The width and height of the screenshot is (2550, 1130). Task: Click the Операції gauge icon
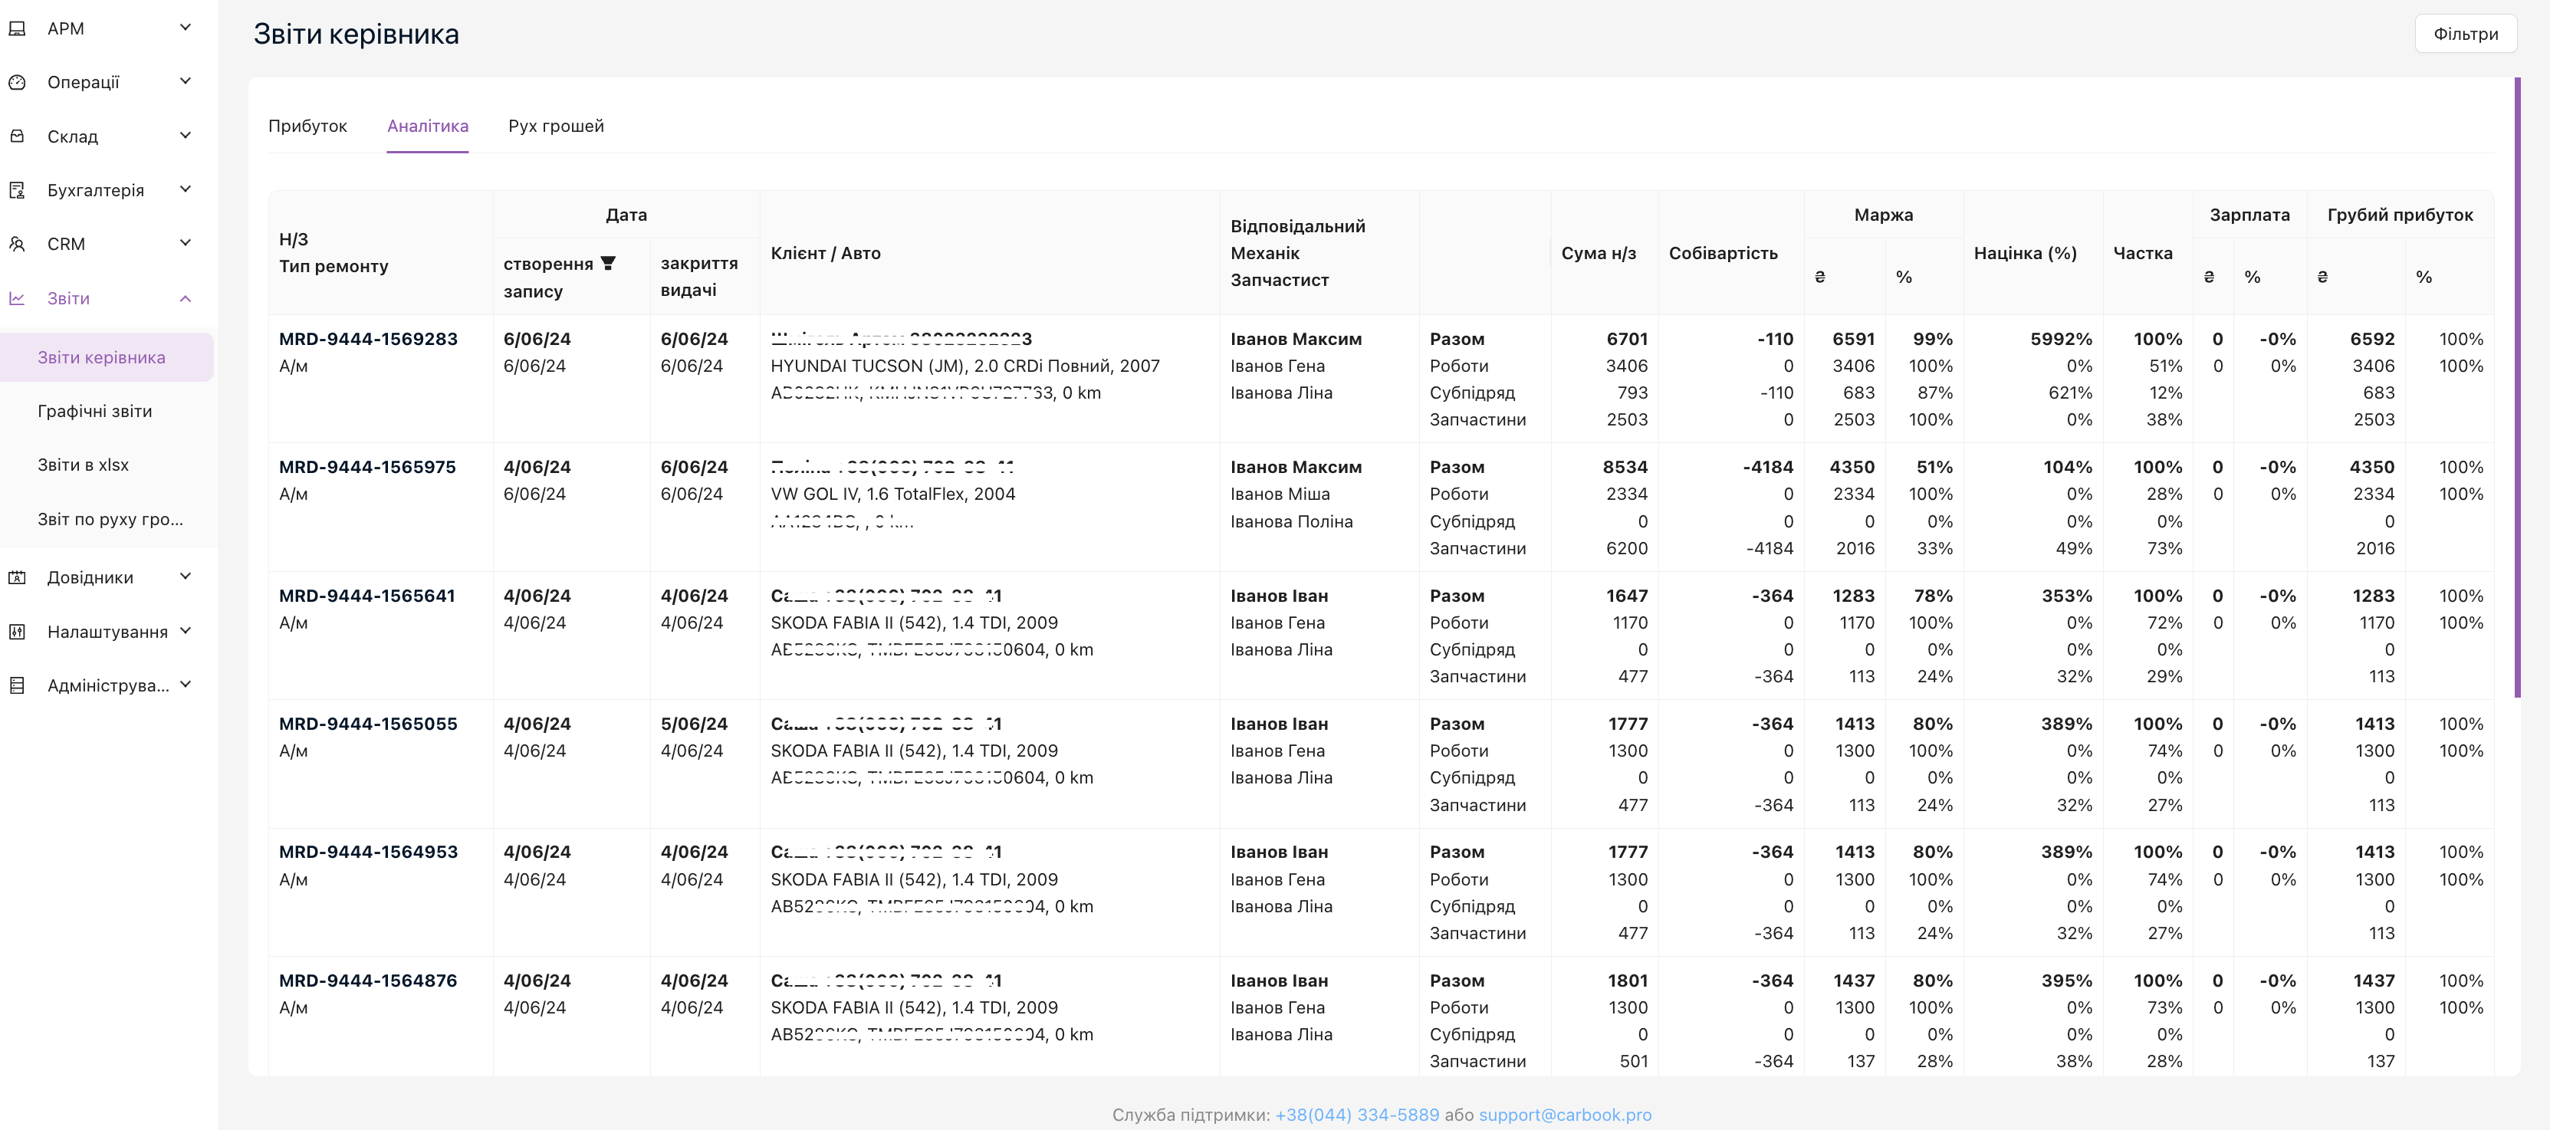pyautogui.click(x=17, y=82)
